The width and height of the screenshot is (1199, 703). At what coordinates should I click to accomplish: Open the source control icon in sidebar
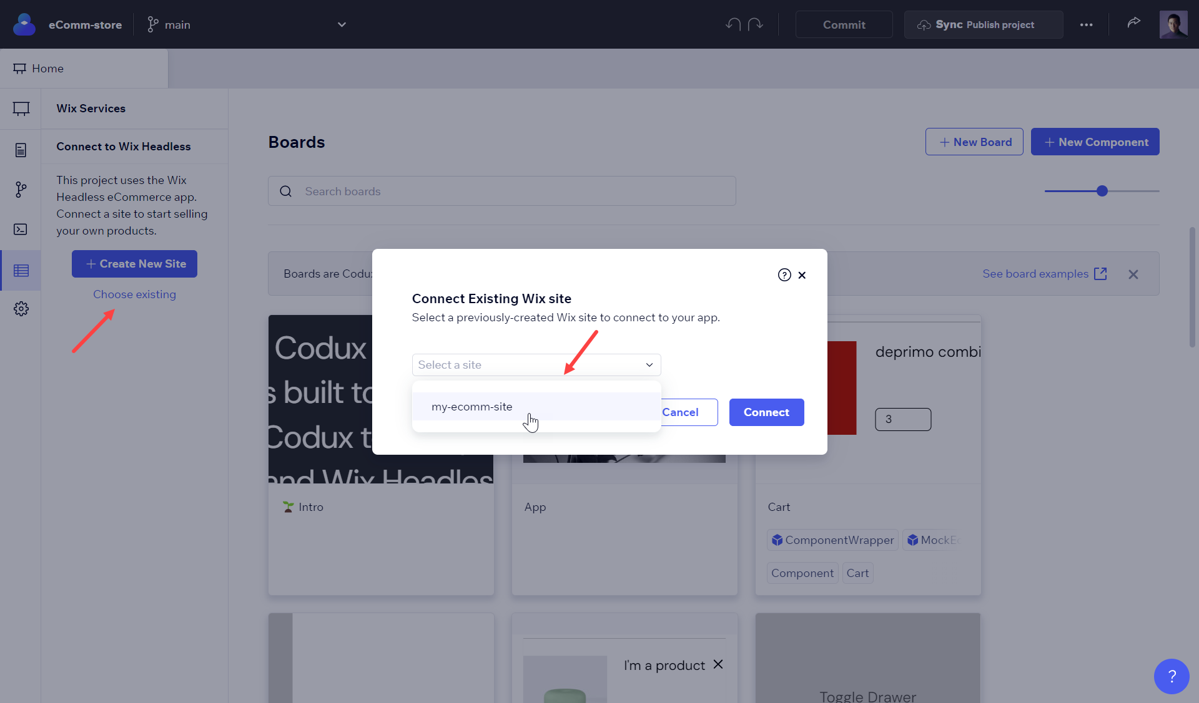coord(21,190)
